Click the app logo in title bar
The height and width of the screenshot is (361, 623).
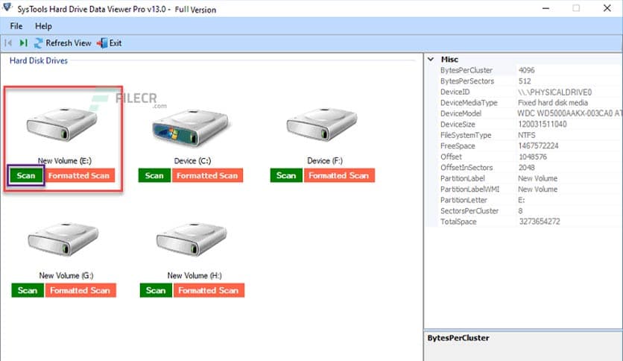click(7, 7)
